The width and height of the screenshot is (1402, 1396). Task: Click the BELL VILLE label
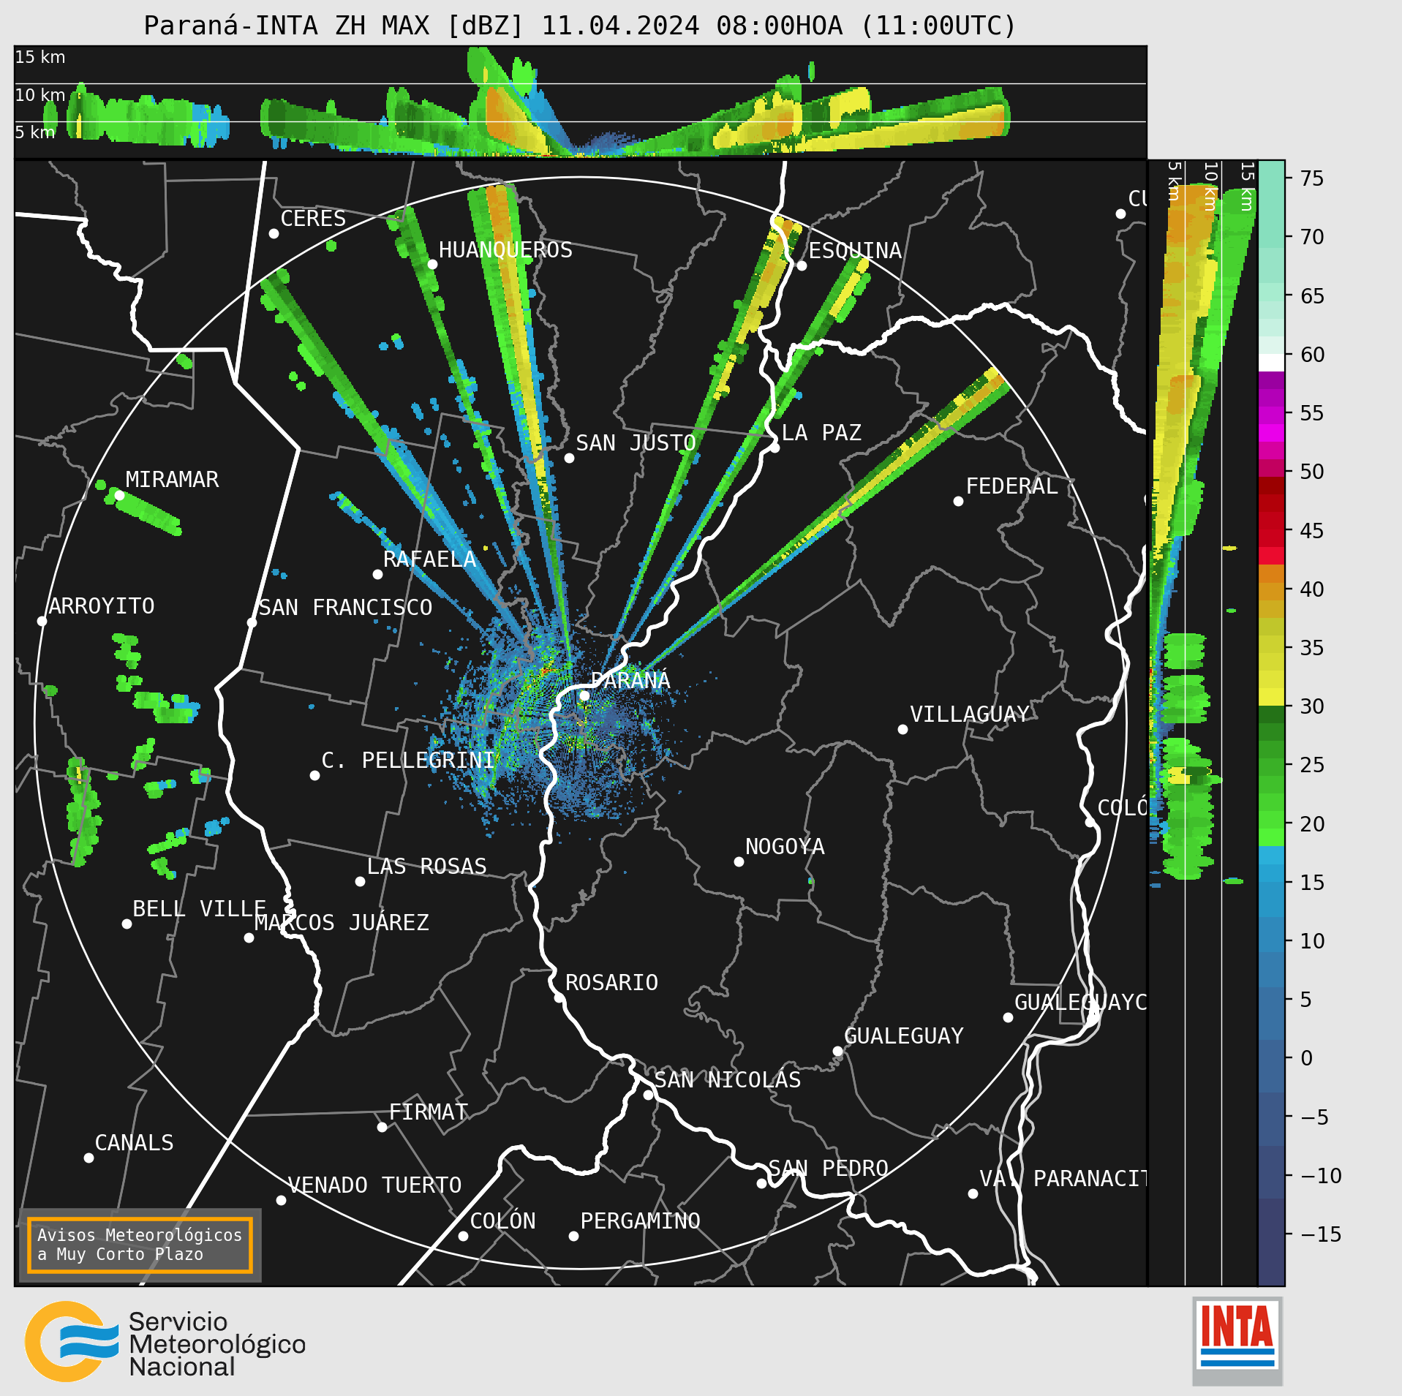(199, 909)
